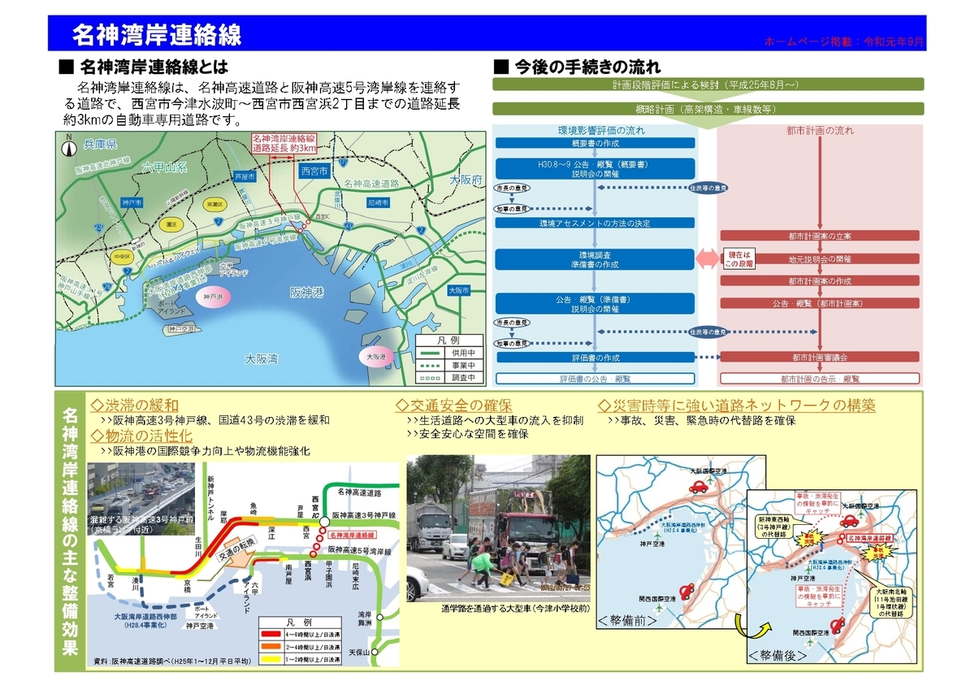
Task: Click the red 名神湾岸連絡線 道路延長 約3km callout
Action: click(283, 144)
